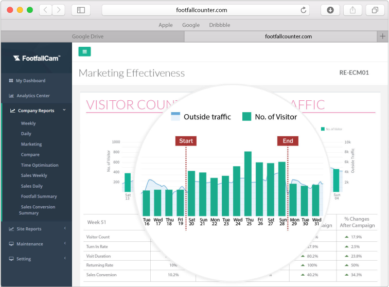Click the 50% change value

pyautogui.click(x=355, y=265)
